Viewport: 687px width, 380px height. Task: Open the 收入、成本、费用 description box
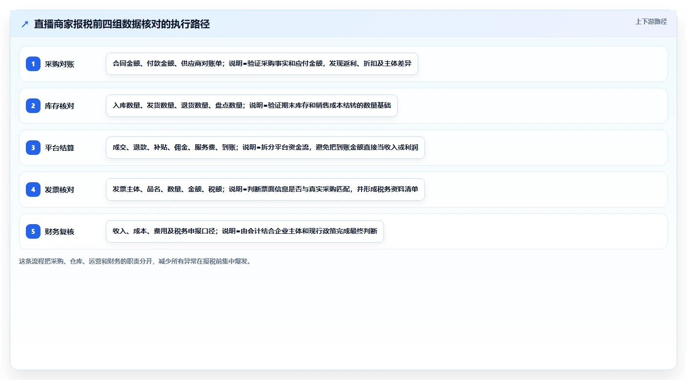245,231
